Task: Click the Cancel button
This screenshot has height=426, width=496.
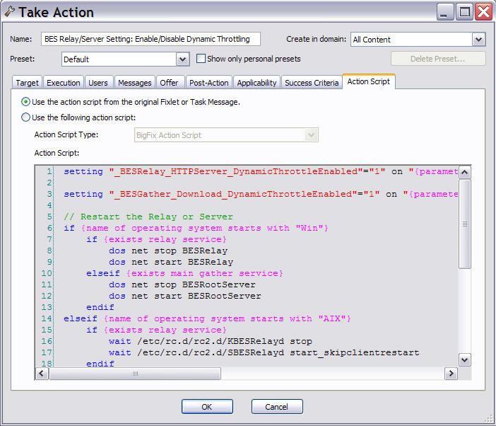Action: coord(277,407)
